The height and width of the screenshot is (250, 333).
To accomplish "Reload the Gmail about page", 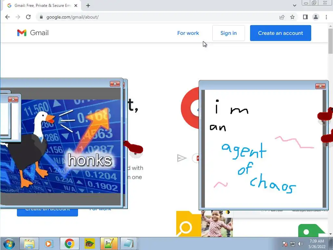I will click(x=28, y=17).
